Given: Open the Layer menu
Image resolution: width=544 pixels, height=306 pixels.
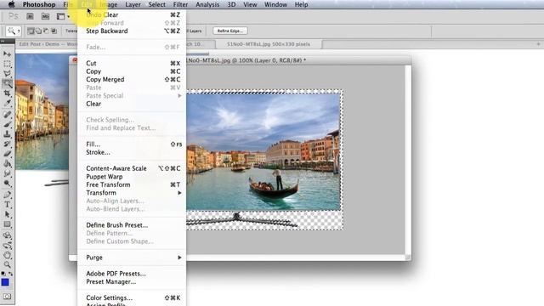Looking at the screenshot, I should pyautogui.click(x=133, y=4).
